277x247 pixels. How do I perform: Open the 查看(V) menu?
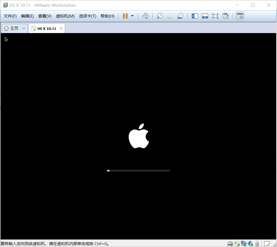(45, 16)
